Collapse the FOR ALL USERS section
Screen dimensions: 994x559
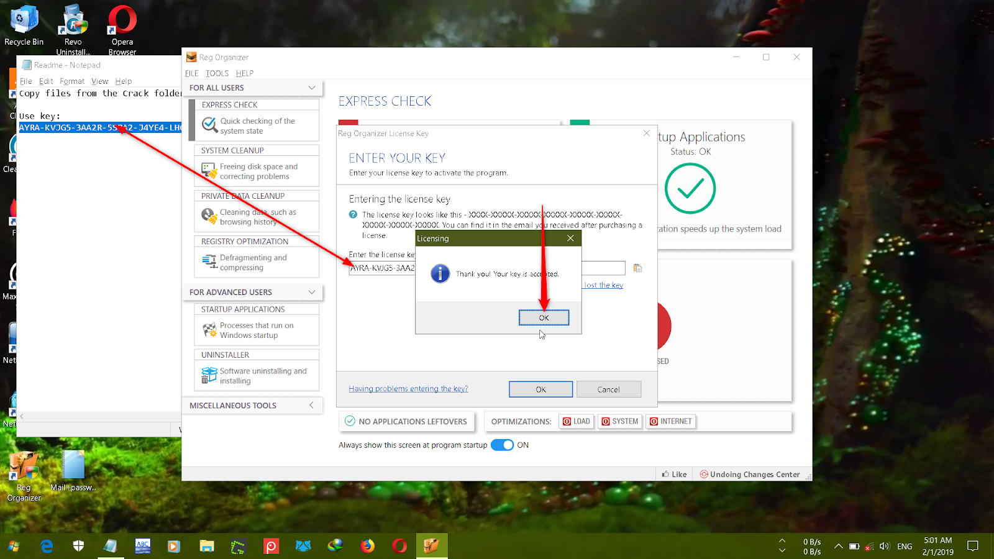(x=312, y=88)
